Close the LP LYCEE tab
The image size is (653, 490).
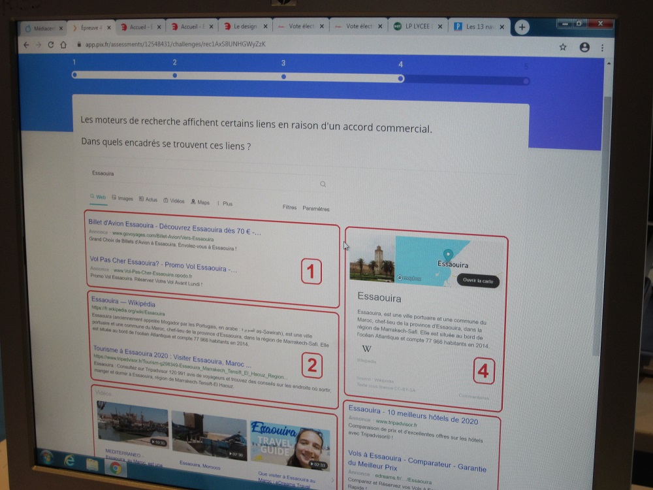click(x=439, y=27)
